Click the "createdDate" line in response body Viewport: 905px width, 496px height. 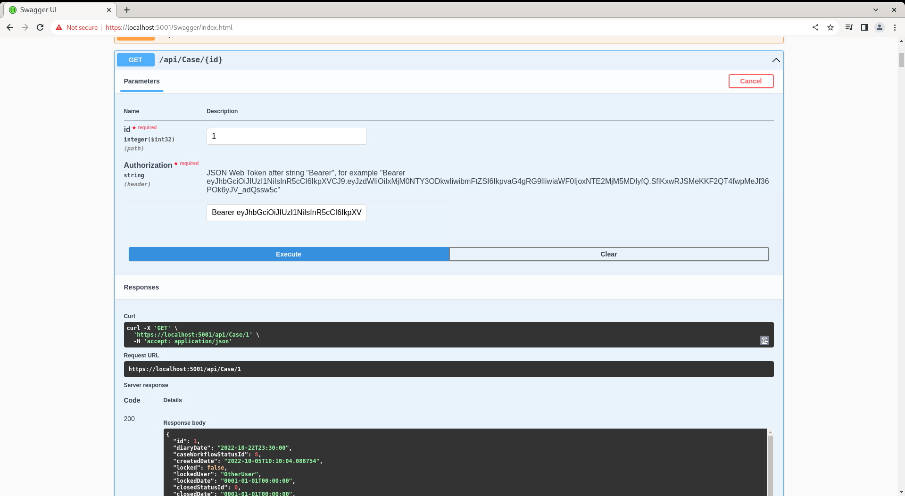[248, 461]
